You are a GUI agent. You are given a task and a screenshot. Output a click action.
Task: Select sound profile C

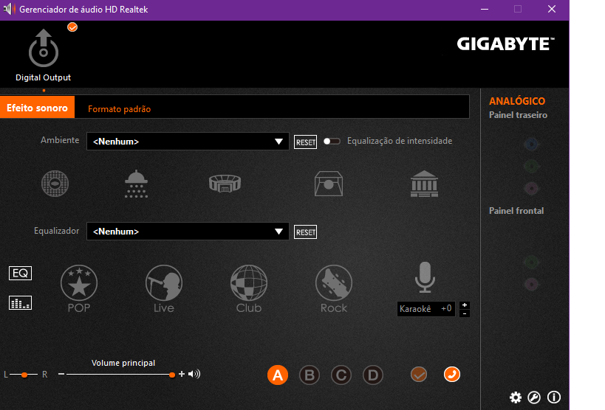[341, 375]
